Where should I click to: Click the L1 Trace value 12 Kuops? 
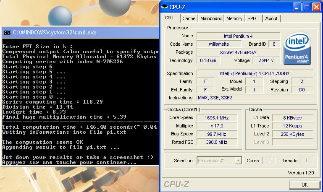pyautogui.click(x=292, y=126)
